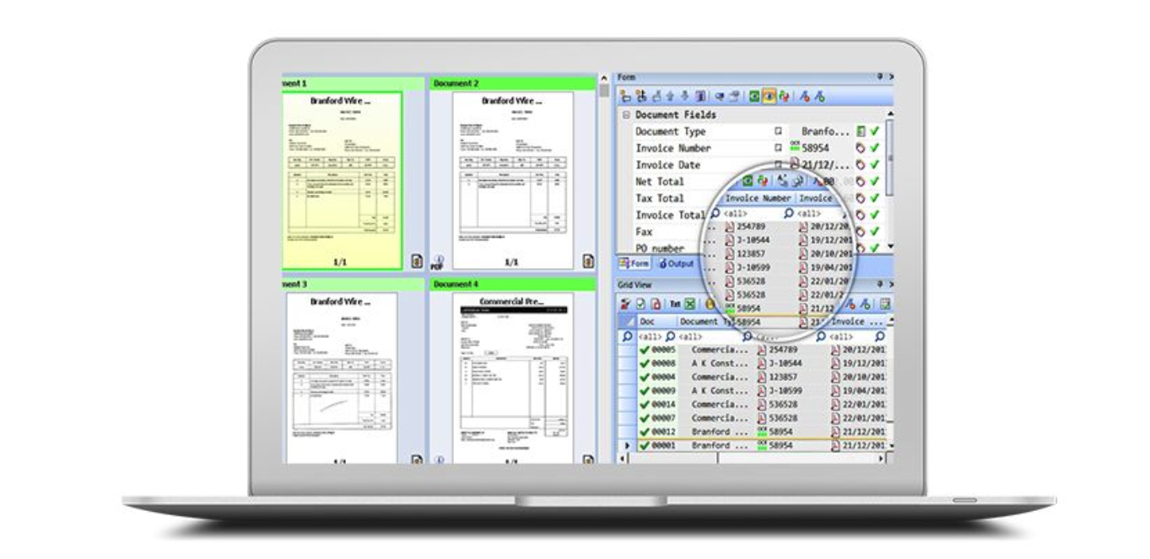This screenshot has width=1150, height=559.
Task: Select the Tax Total field label
Action: (x=659, y=198)
